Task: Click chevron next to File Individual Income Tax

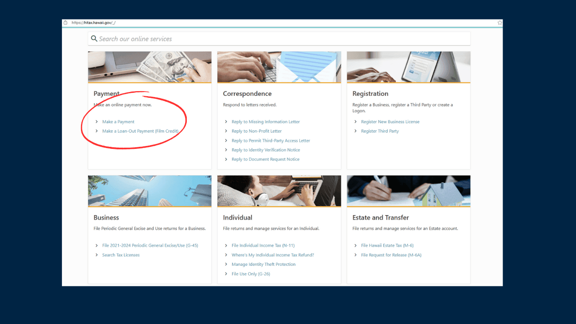Action: coord(226,246)
